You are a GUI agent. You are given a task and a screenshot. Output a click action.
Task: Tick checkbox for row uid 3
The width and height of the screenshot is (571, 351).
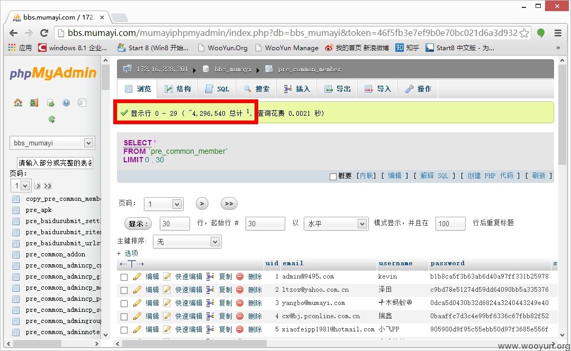(x=124, y=303)
